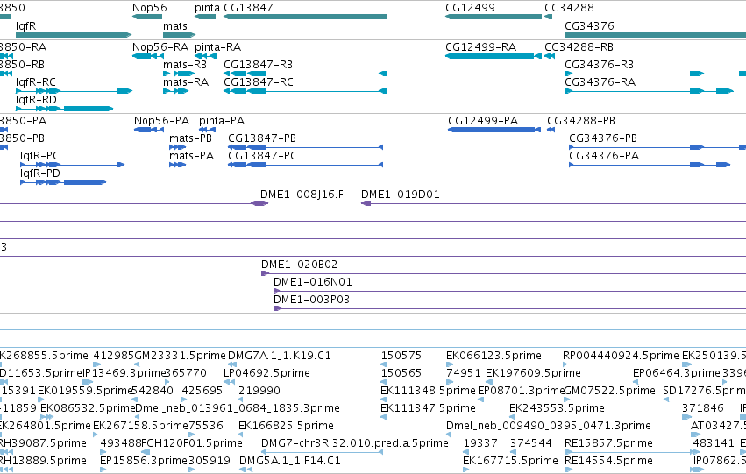Click the IqfR gene feature
Viewport: 746px width, 474px height.
pyautogui.click(x=74, y=35)
